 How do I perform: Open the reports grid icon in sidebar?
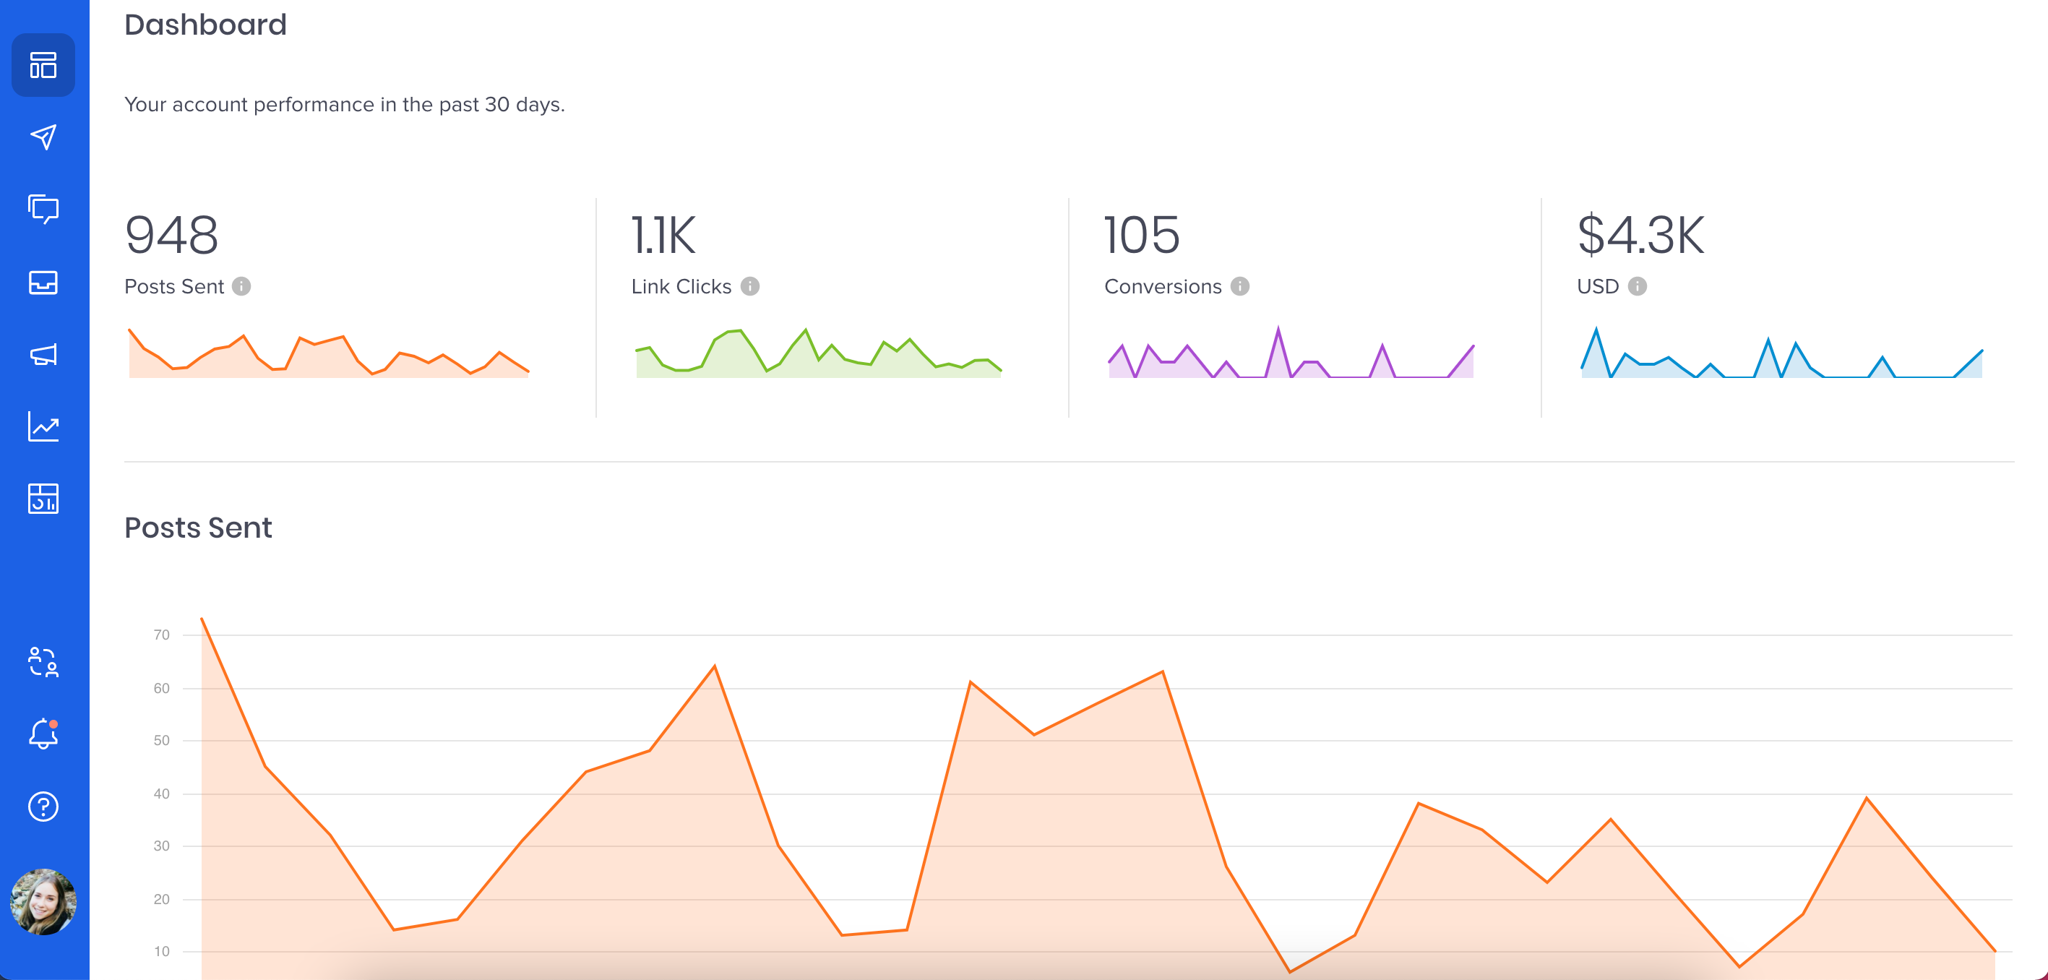point(43,499)
